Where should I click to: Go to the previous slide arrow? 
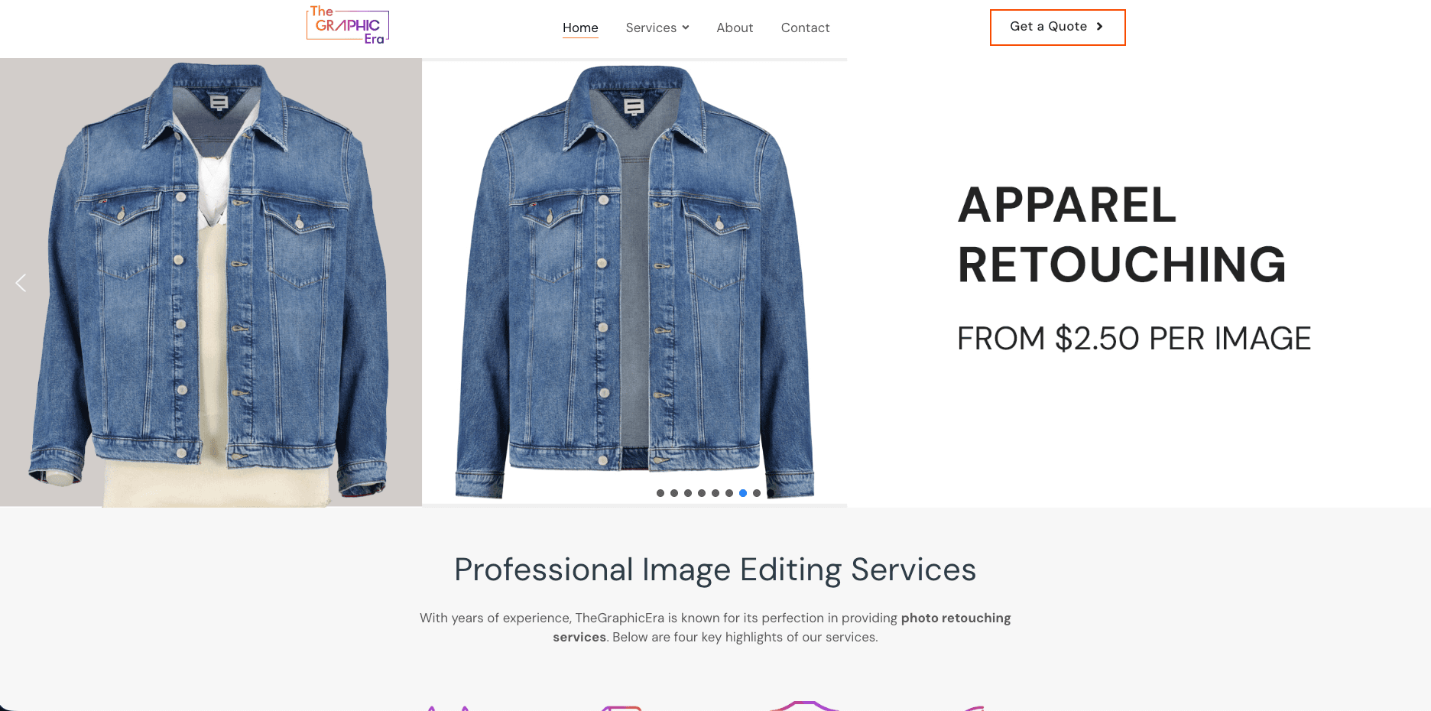tap(21, 283)
